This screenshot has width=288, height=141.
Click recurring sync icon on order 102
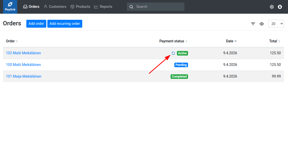173,53
